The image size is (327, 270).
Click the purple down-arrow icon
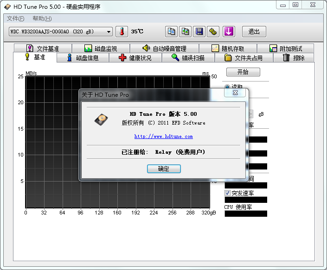tap(229, 31)
